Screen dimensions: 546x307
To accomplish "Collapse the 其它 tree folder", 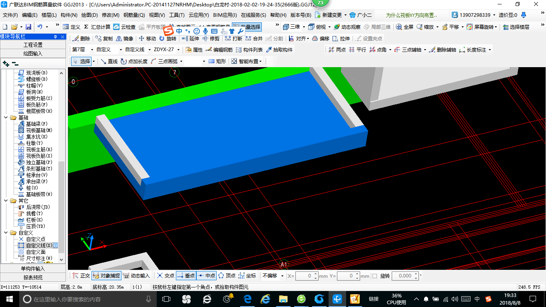I will click(6, 201).
